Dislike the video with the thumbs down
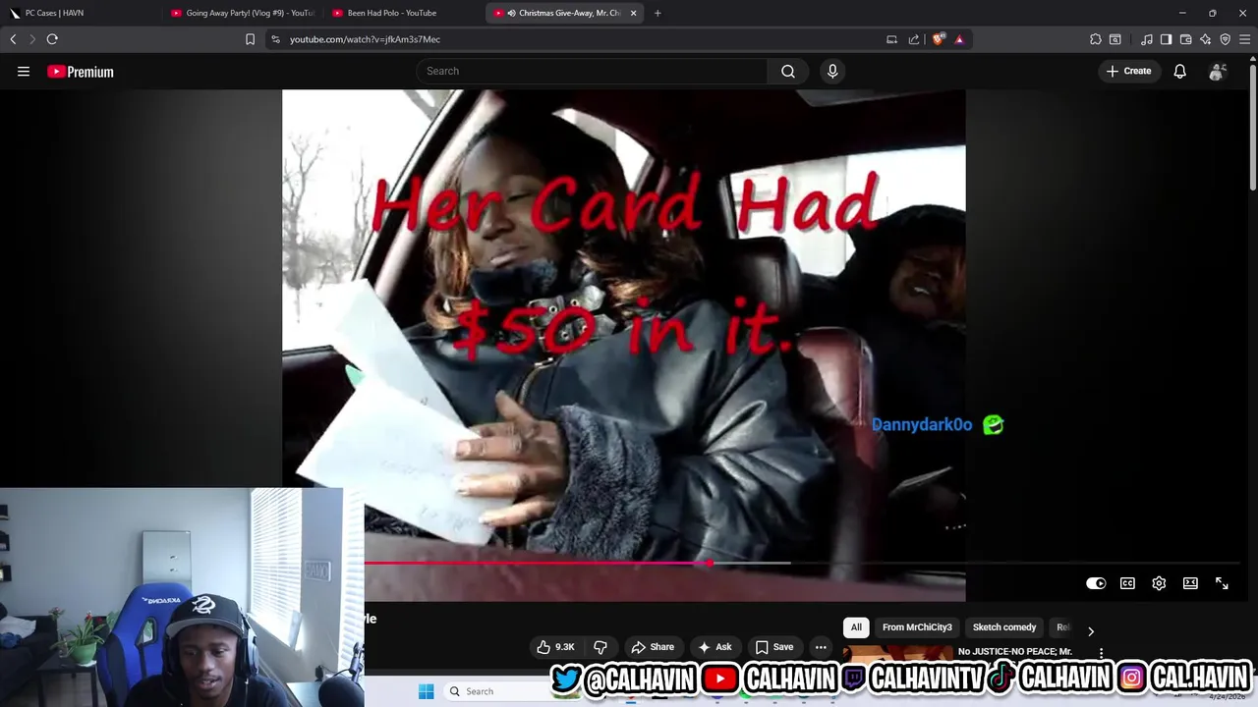The width and height of the screenshot is (1258, 707). point(600,647)
